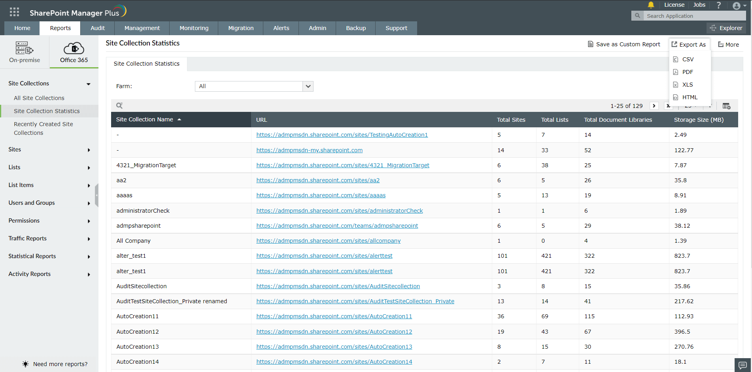Switch to the Audit tab
The height and width of the screenshot is (372, 752).
(x=98, y=28)
